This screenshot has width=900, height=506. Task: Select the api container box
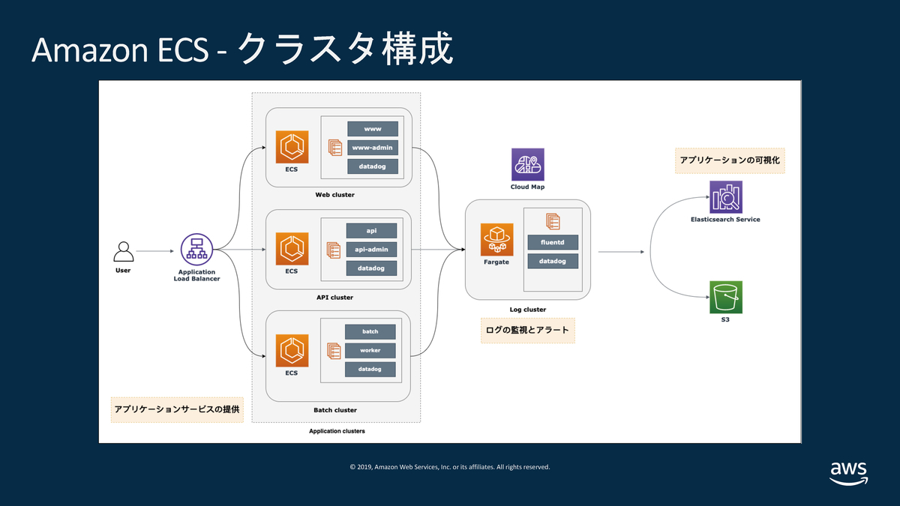[x=370, y=230]
